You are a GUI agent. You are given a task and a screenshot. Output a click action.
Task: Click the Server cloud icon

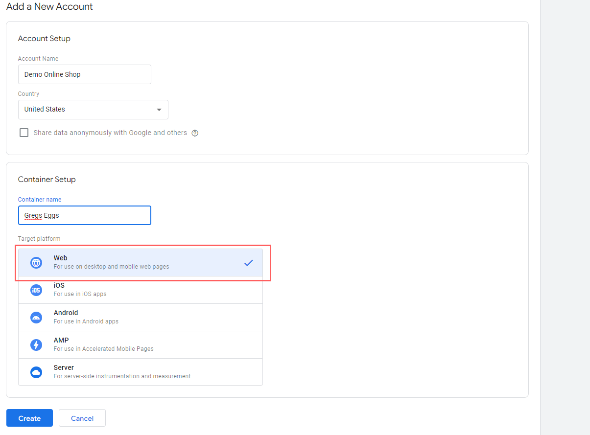[x=36, y=372]
